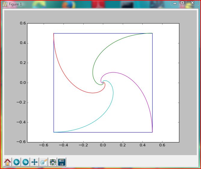The image size is (201, 169).
Task: Click the x-axis tick label −0.6
Action: (x=44, y=145)
